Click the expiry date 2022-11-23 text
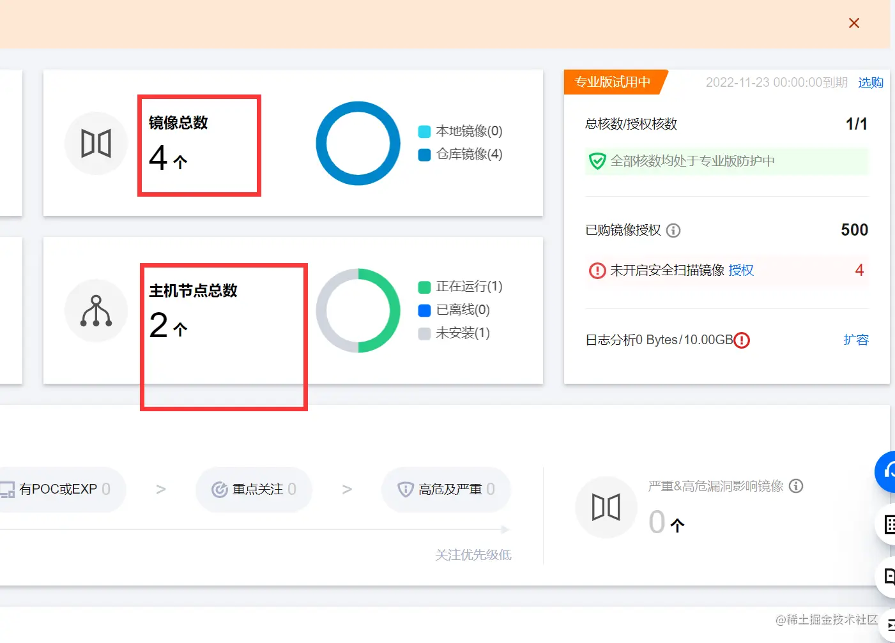Image resolution: width=895 pixels, height=643 pixels. click(776, 82)
